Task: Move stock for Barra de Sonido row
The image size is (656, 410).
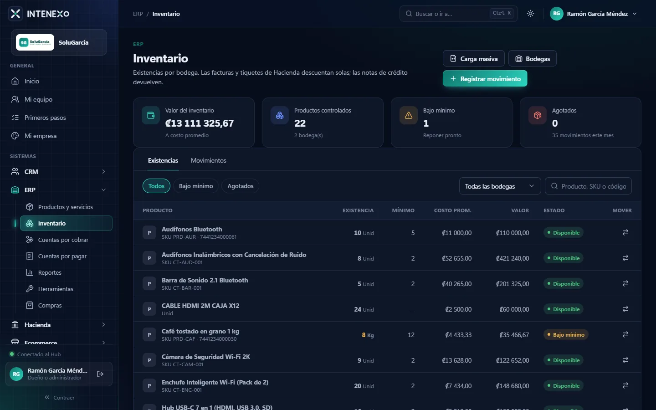Action: pos(625,283)
